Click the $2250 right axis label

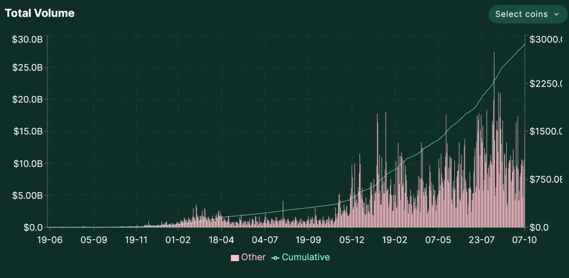pyautogui.click(x=546, y=84)
